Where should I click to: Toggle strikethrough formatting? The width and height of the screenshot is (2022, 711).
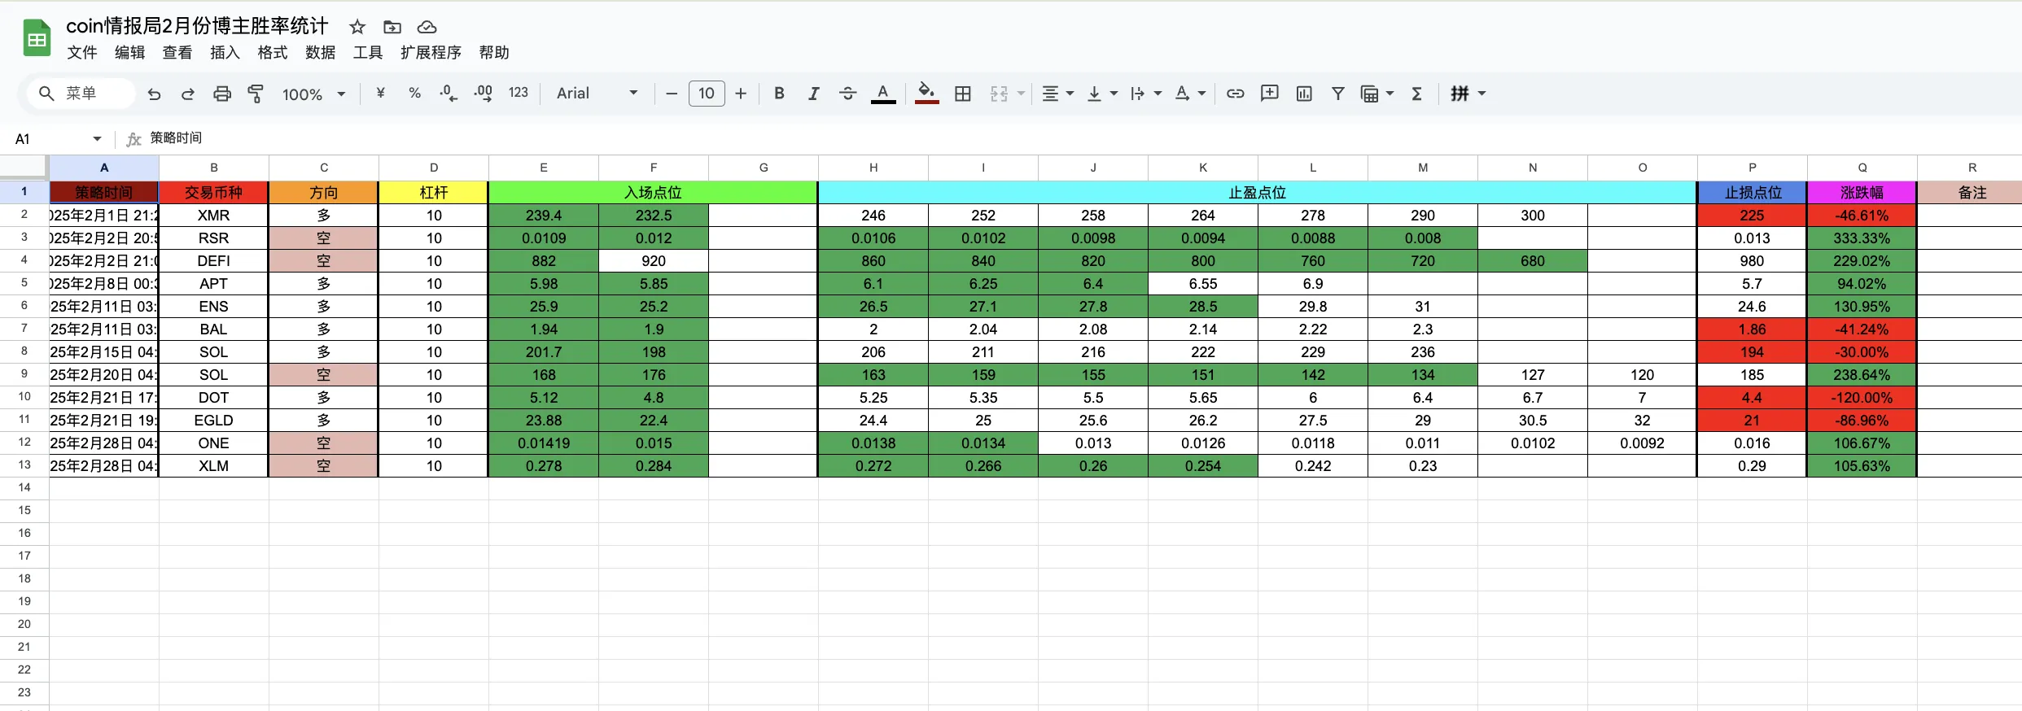(x=847, y=94)
